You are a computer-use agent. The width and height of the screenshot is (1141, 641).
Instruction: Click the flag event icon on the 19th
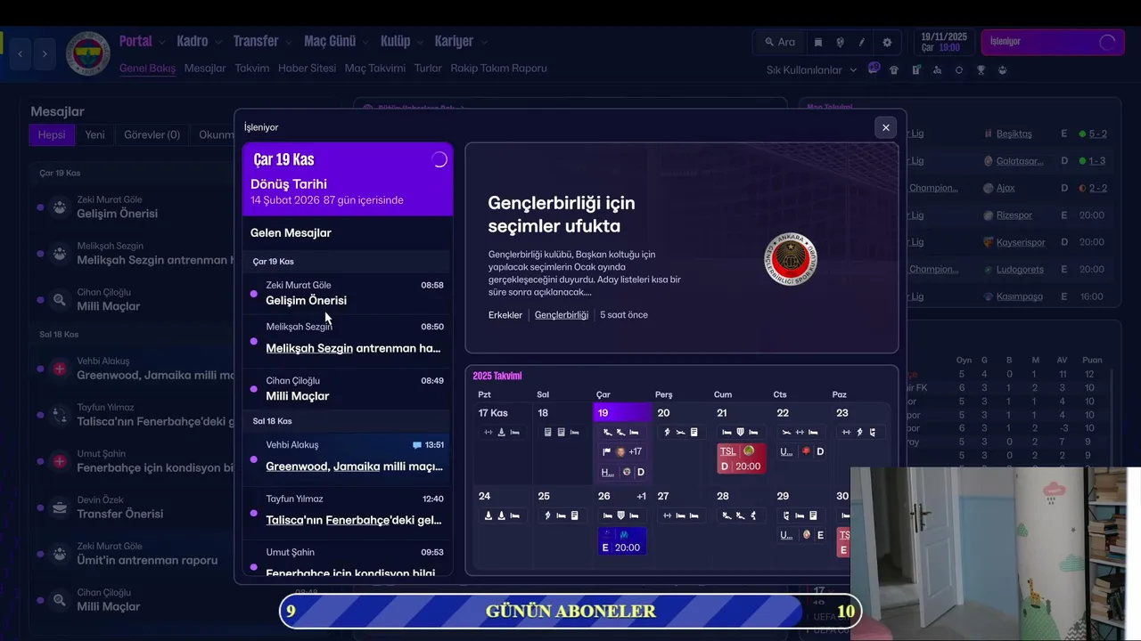click(606, 451)
